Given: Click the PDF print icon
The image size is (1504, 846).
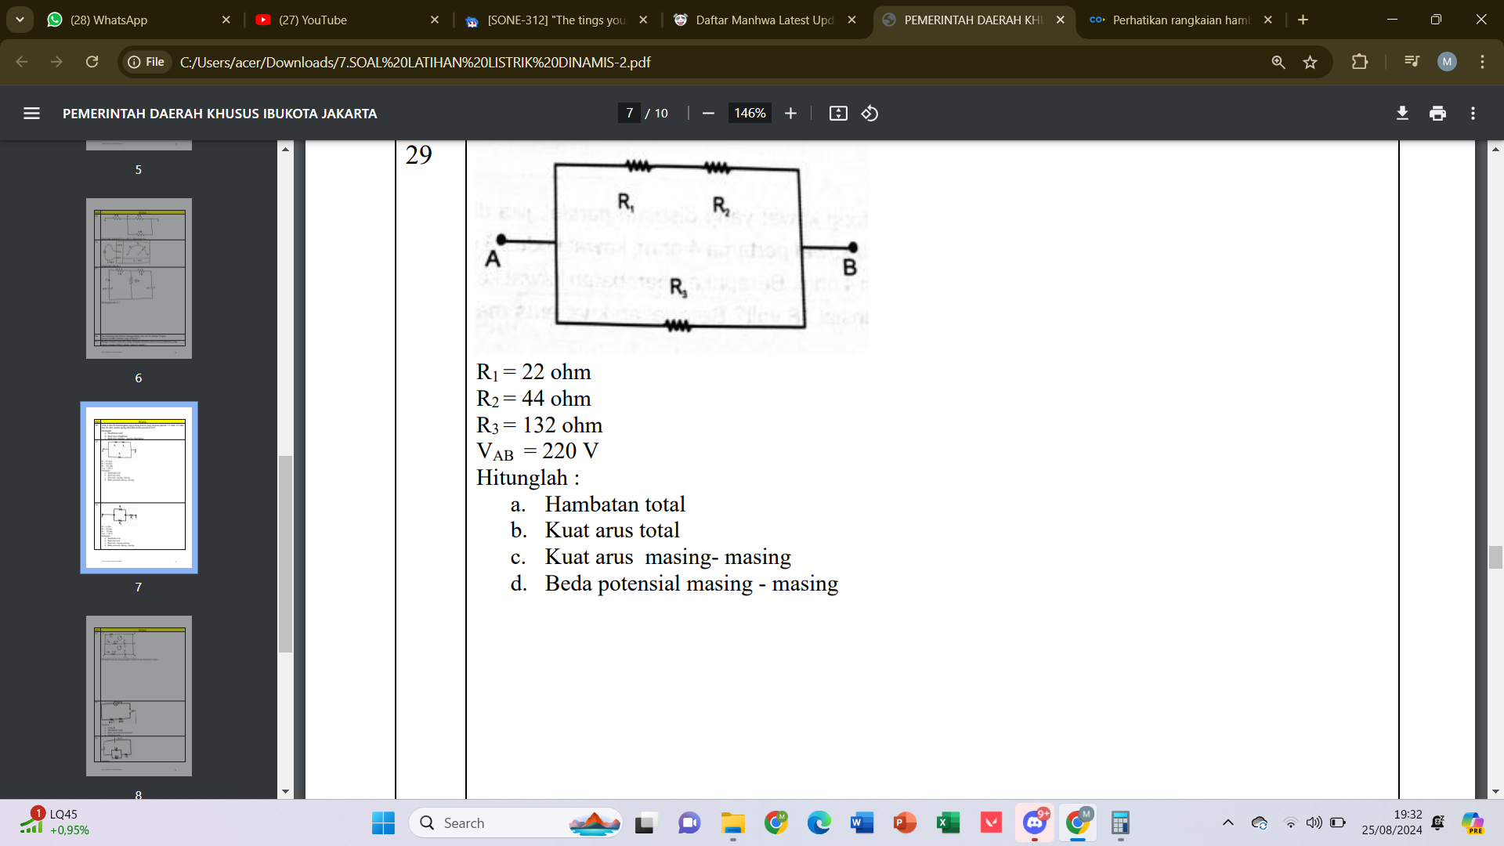Looking at the screenshot, I should (x=1437, y=114).
